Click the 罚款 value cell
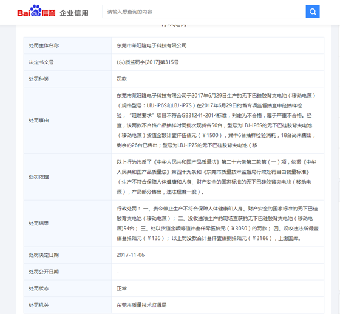Image resolution: width=340 pixels, height=314 pixels. pyautogui.click(x=218, y=79)
